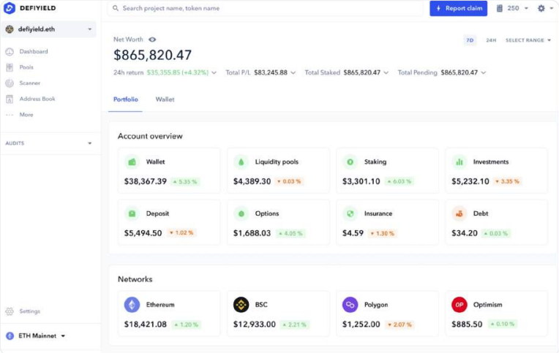Select the Polygon network icon

[350, 305]
